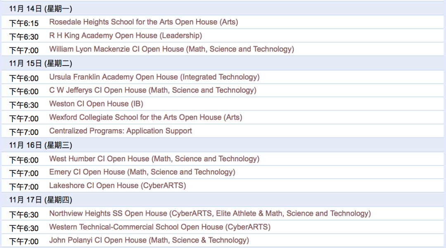This screenshot has width=446, height=248.
Task: Open Emery CI Open House event
Action: [142, 172]
